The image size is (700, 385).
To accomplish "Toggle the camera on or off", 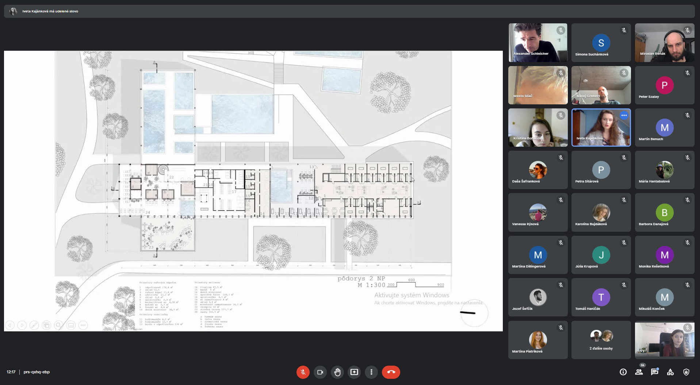I will (320, 372).
